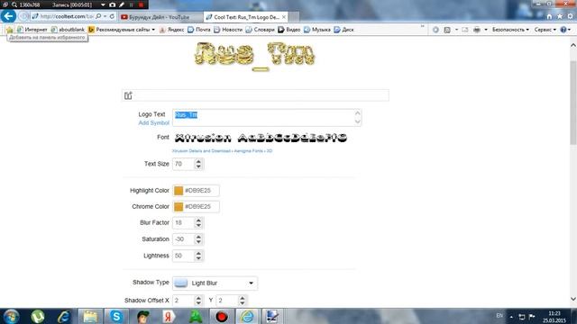The width and height of the screenshot is (577, 324).
Task: Open the Сервис menu dropdown
Action: 545,30
